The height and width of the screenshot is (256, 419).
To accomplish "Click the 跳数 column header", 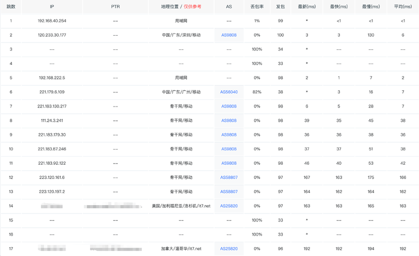I will pos(11,6).
